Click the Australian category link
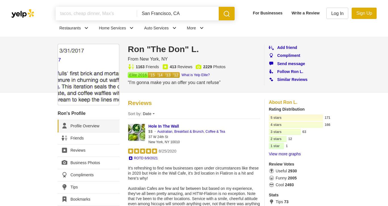The image size is (388, 206). point(165,132)
